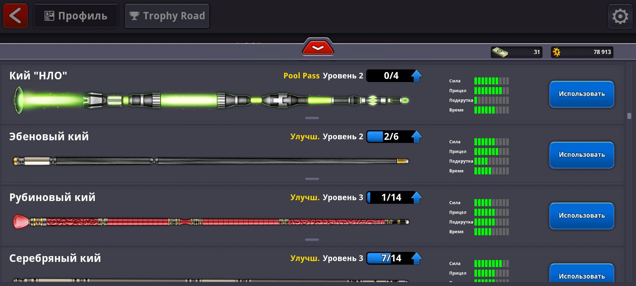
Task: Click the red back arrow button
Action: (15, 16)
